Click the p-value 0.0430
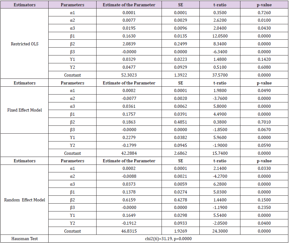The image size is (289, 243). (264, 28)
